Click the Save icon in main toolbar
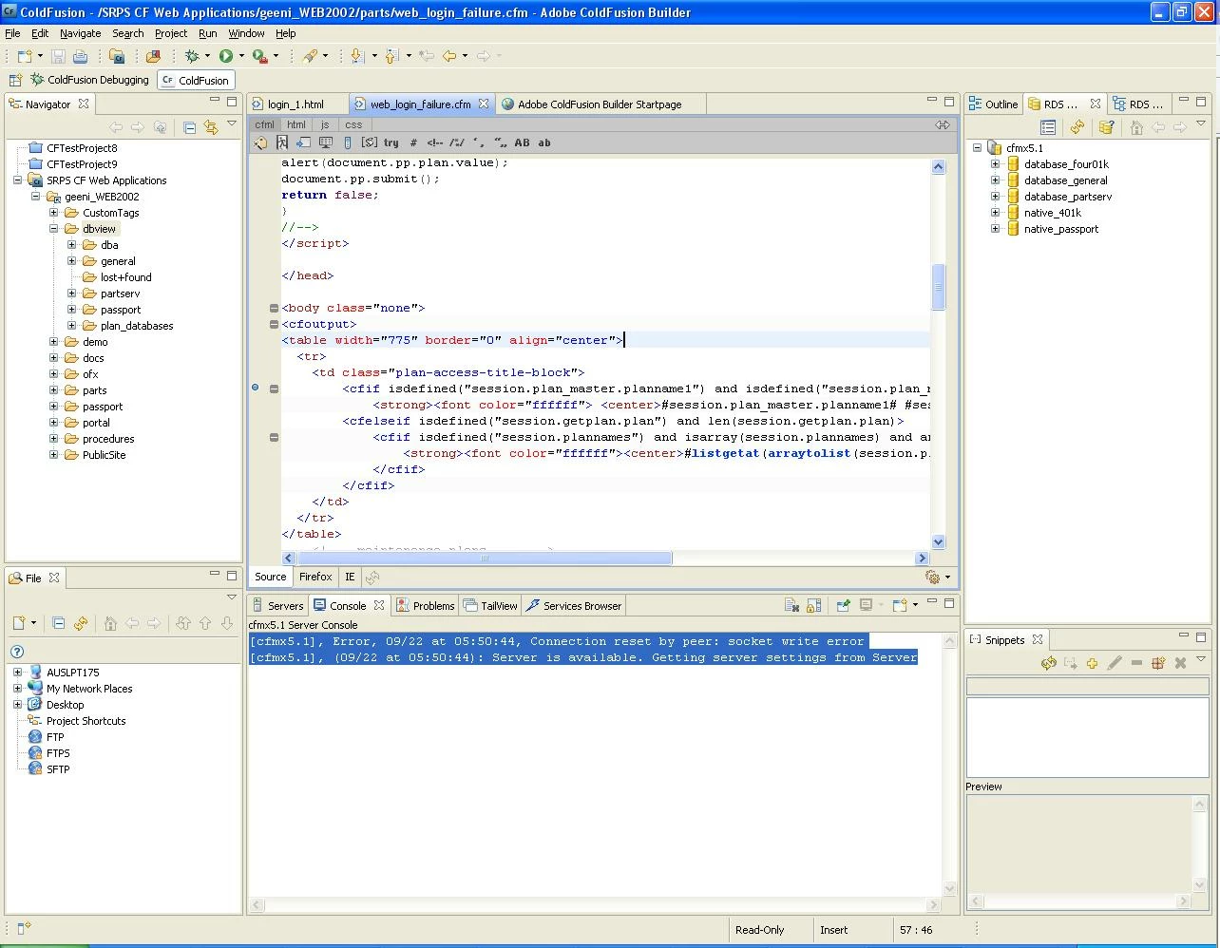1220x948 pixels. [59, 57]
